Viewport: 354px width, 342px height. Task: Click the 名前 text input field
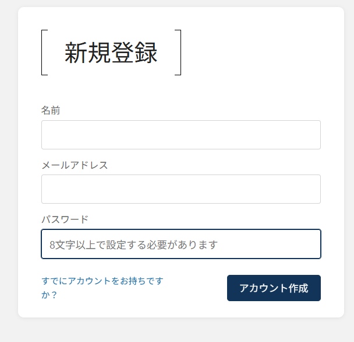180,135
